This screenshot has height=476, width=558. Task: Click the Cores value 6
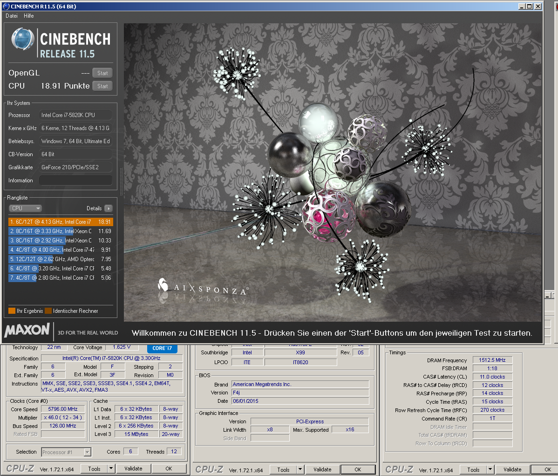(130, 451)
